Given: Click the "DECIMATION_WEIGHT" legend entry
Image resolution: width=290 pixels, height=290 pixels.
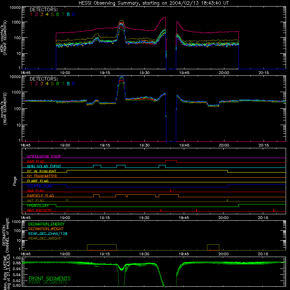Looking at the screenshot, I should (x=46, y=229).
